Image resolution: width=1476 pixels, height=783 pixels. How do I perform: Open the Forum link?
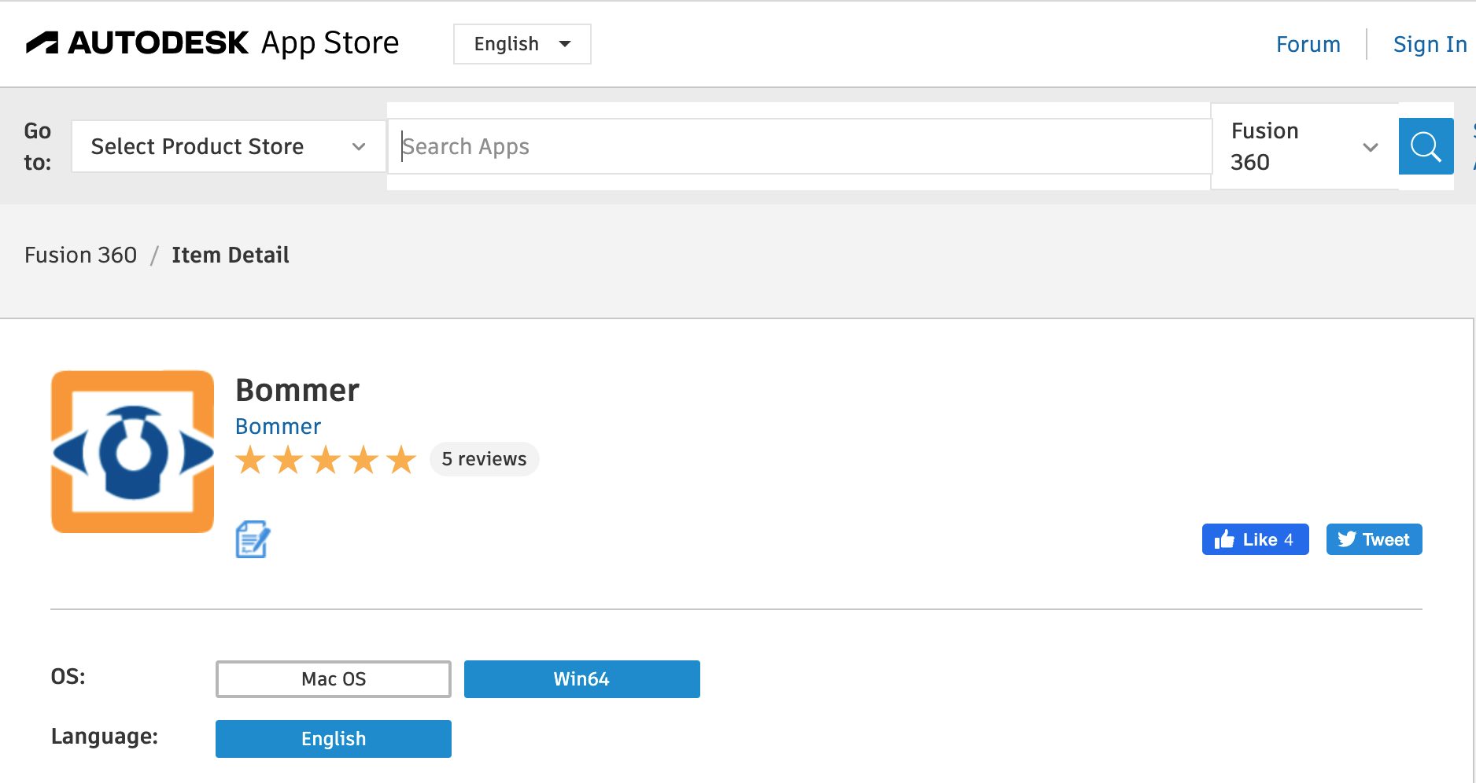tap(1308, 44)
